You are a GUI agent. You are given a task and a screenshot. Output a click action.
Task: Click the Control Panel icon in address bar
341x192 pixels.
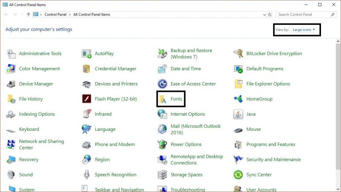pyautogui.click(x=36, y=15)
